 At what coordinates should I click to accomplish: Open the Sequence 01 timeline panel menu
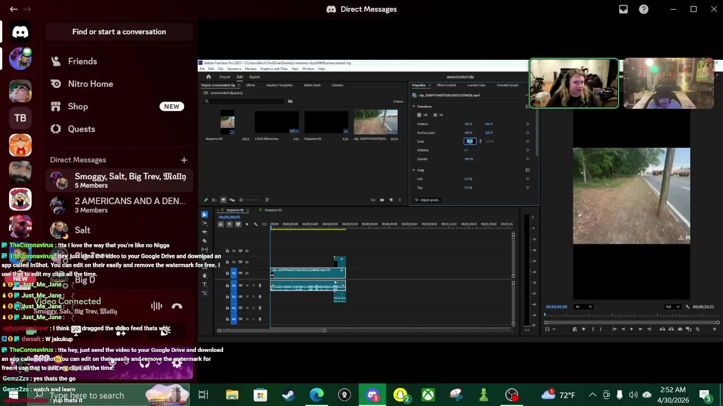click(247, 210)
